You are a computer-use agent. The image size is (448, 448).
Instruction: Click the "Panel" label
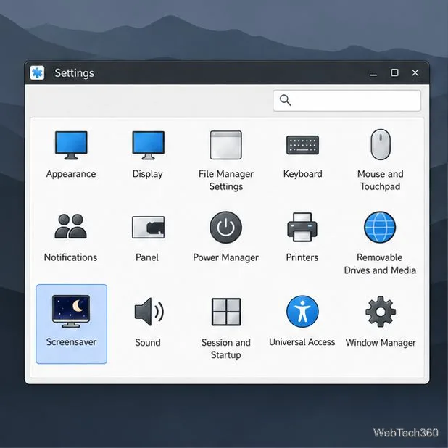pyautogui.click(x=147, y=257)
